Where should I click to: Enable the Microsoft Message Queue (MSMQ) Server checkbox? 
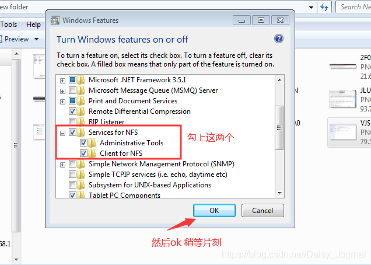pyautogui.click(x=73, y=90)
